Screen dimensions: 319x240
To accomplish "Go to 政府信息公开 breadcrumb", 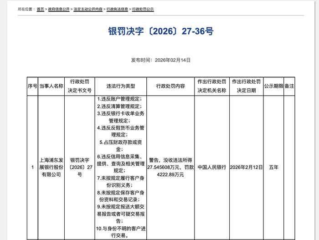I will [59, 9].
